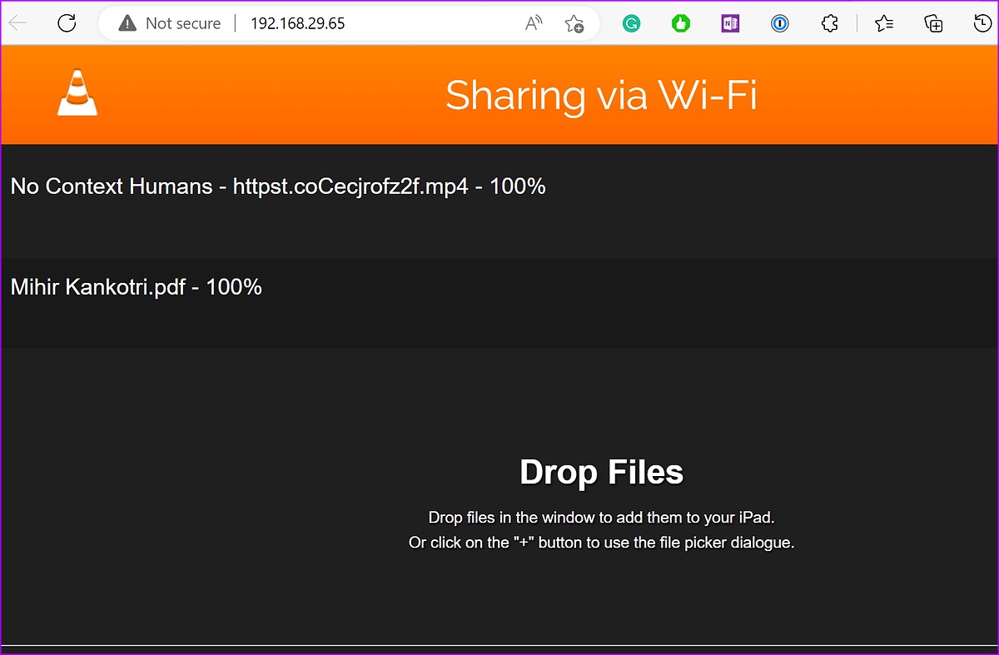999x655 pixels.
Task: Click the Back navigation arrow
Action: tap(17, 23)
